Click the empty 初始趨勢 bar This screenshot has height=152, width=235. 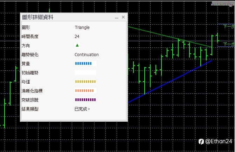pyautogui.click(x=85, y=73)
